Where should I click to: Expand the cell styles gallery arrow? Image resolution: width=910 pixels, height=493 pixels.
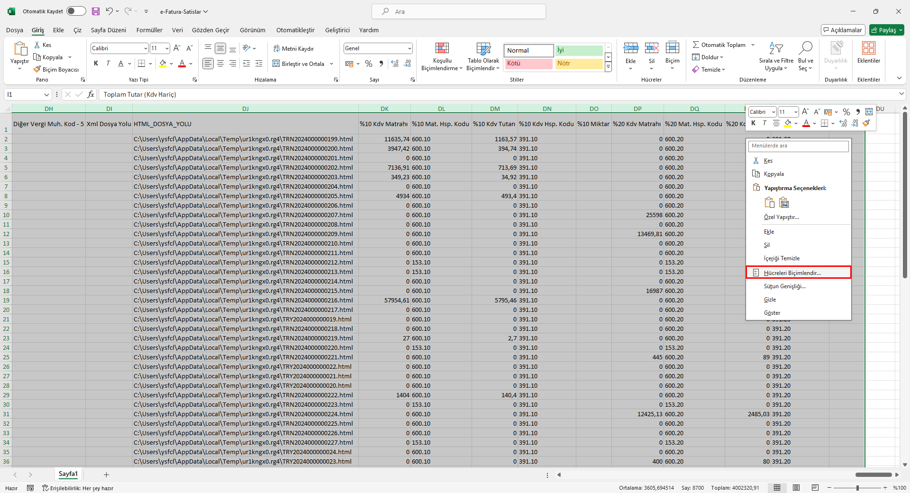point(609,68)
